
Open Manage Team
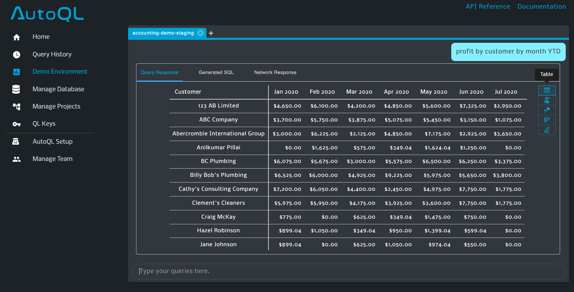pos(52,159)
